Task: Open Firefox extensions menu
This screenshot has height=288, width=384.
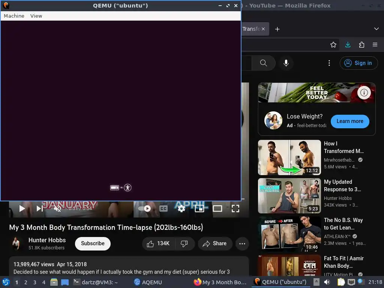Action: tap(361, 45)
